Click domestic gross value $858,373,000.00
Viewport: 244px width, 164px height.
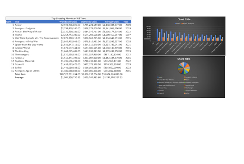tap(92, 28)
